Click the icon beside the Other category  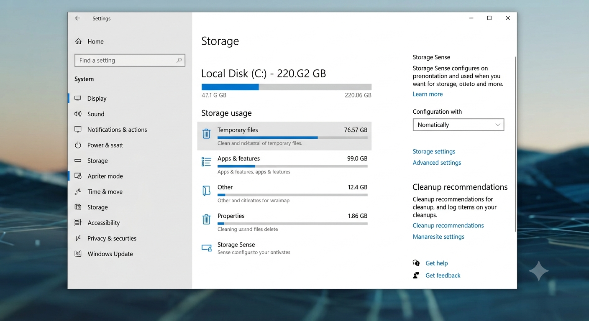click(206, 191)
